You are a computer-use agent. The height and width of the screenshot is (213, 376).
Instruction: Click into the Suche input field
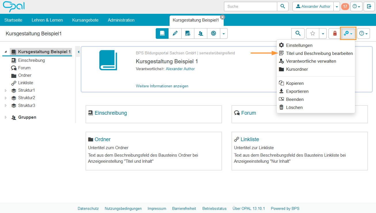click(250, 6)
